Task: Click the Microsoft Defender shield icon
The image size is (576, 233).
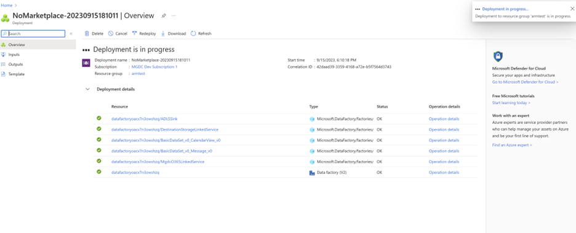Action: [x=498, y=57]
